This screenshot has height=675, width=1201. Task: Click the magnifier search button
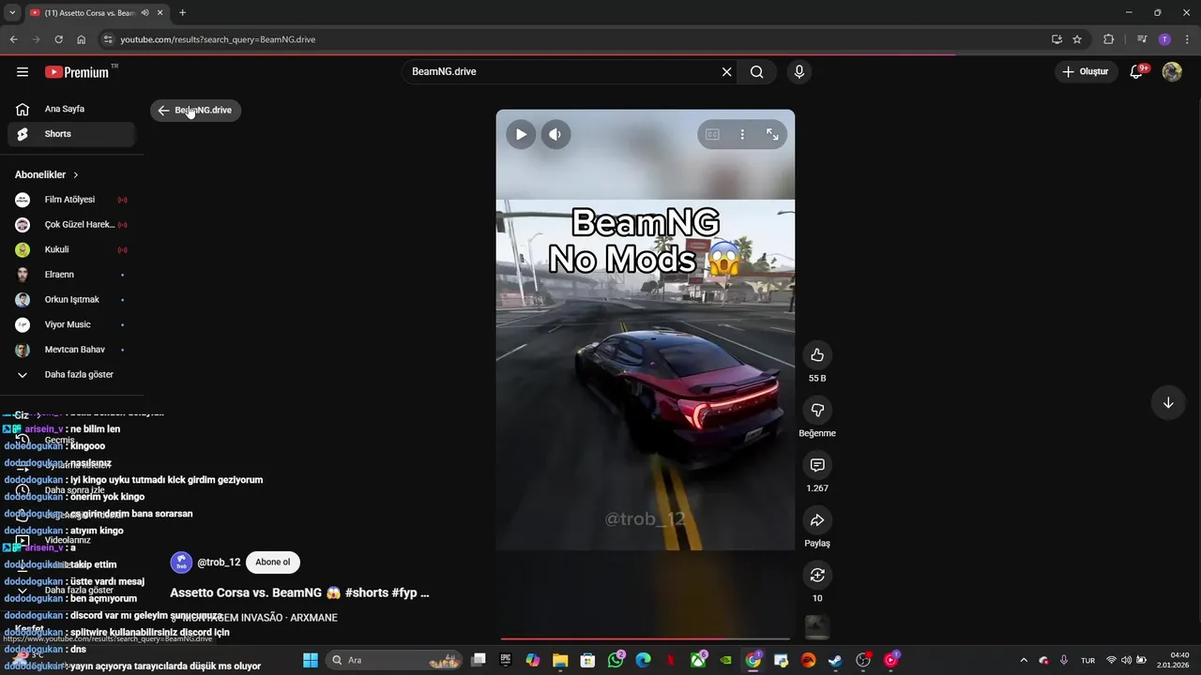click(757, 72)
